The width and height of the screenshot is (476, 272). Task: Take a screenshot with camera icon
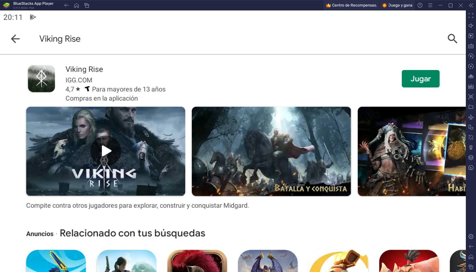point(471,97)
